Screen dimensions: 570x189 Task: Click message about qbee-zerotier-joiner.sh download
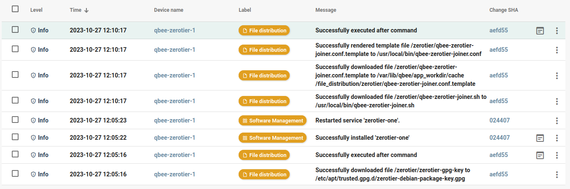(x=401, y=101)
